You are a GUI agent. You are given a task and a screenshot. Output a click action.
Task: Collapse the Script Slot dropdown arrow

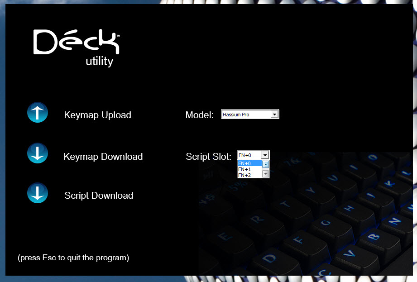click(x=265, y=155)
